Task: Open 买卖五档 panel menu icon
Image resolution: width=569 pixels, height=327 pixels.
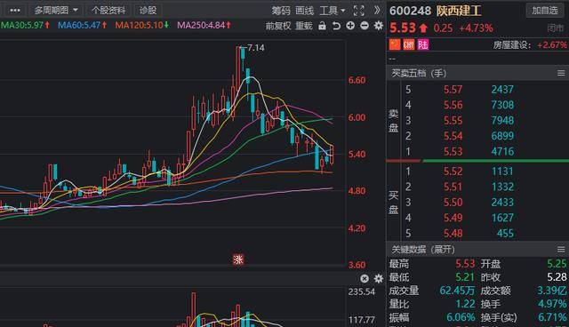Action: (x=561, y=73)
